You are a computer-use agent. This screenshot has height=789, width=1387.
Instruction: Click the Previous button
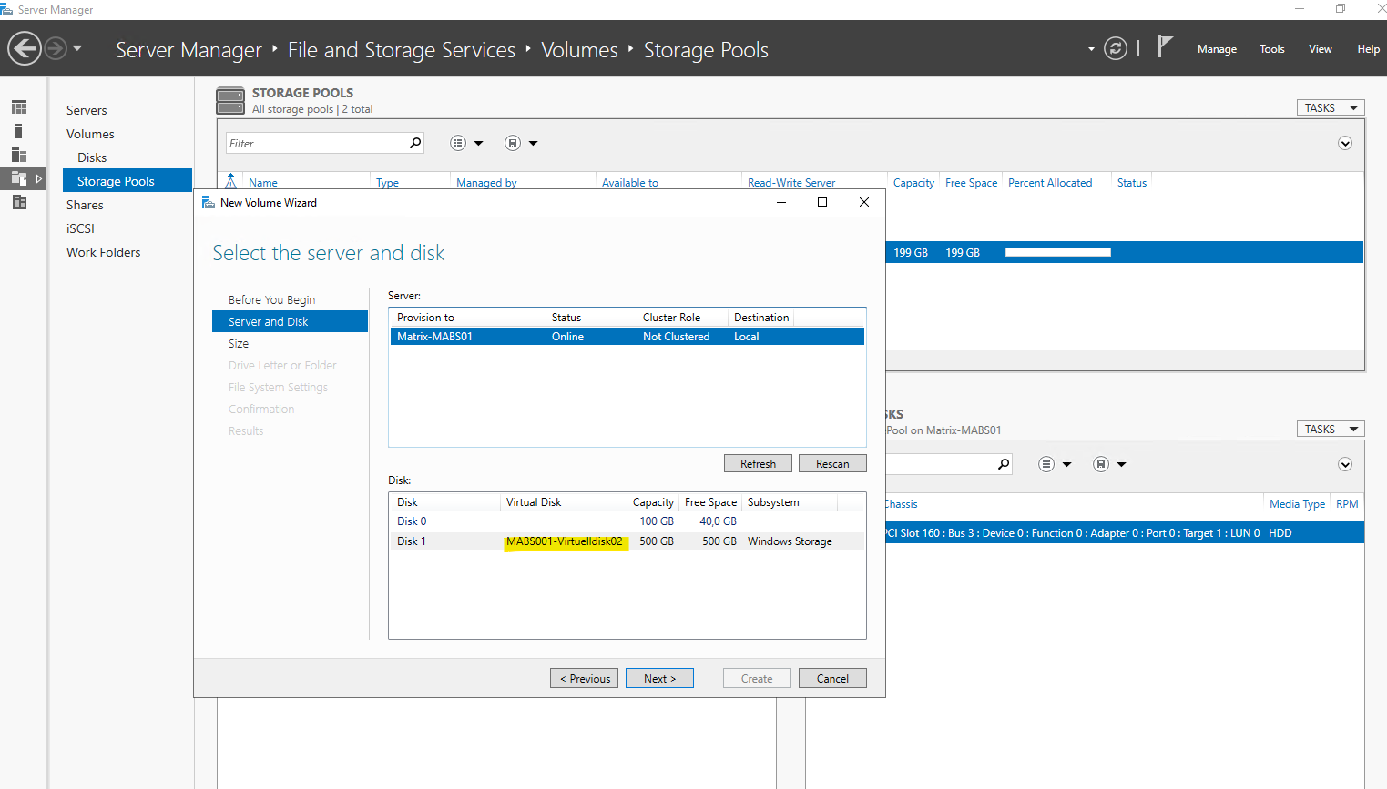584,678
